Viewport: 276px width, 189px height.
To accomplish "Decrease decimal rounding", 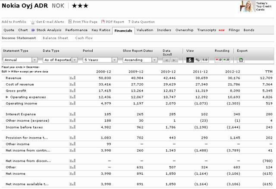I will coord(219,60).
